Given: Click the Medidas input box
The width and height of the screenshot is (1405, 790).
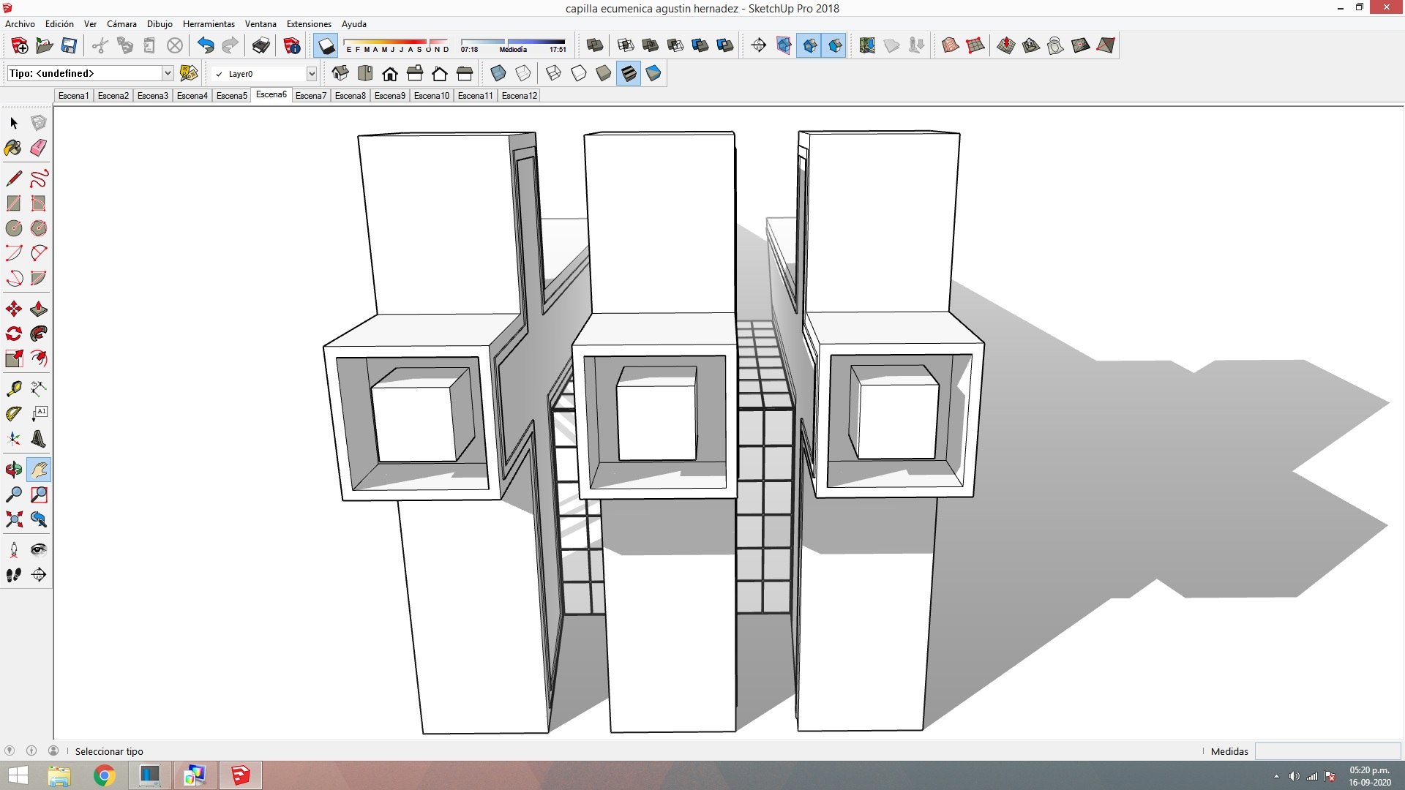Looking at the screenshot, I should [1327, 751].
